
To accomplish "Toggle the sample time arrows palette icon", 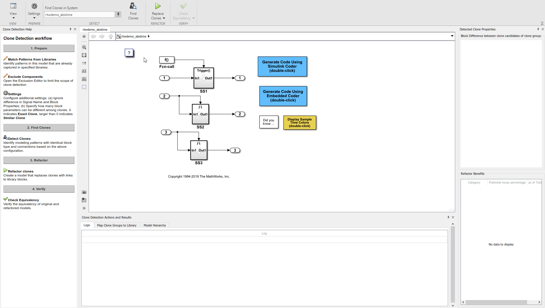I will [84, 63].
